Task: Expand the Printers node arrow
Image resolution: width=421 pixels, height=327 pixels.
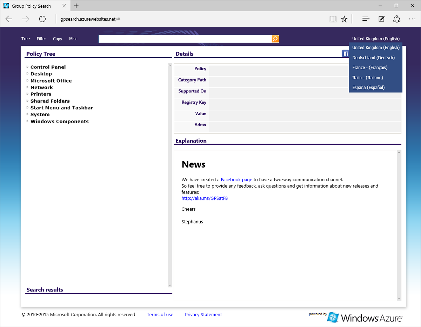Action: [x=27, y=94]
